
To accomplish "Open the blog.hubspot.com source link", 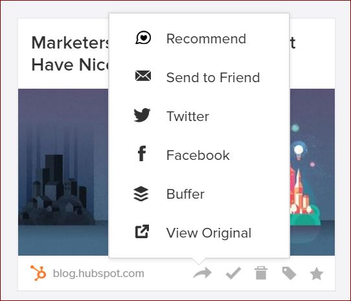I will 98,273.
